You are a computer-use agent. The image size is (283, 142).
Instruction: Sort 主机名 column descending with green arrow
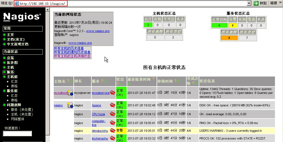pos(71,81)
